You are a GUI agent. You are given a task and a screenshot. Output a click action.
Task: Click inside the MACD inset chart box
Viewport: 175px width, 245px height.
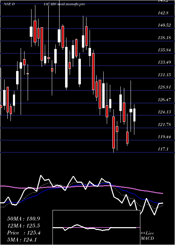point(96,227)
